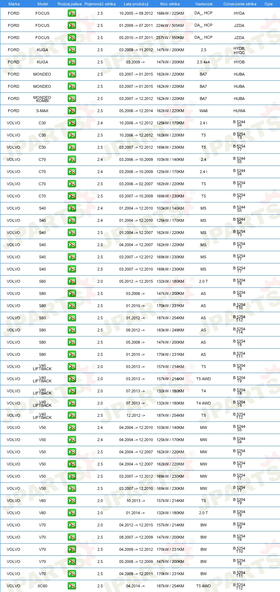Click fuel icon in Volvo V70 B 5254 T6 row

pos(72,537)
